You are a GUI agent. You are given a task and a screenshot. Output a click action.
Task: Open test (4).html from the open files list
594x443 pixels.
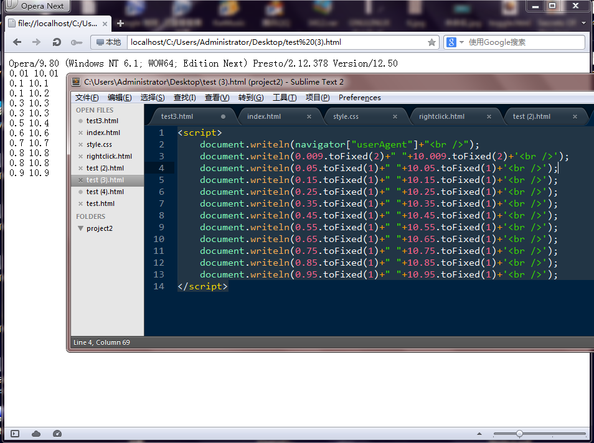(x=105, y=192)
